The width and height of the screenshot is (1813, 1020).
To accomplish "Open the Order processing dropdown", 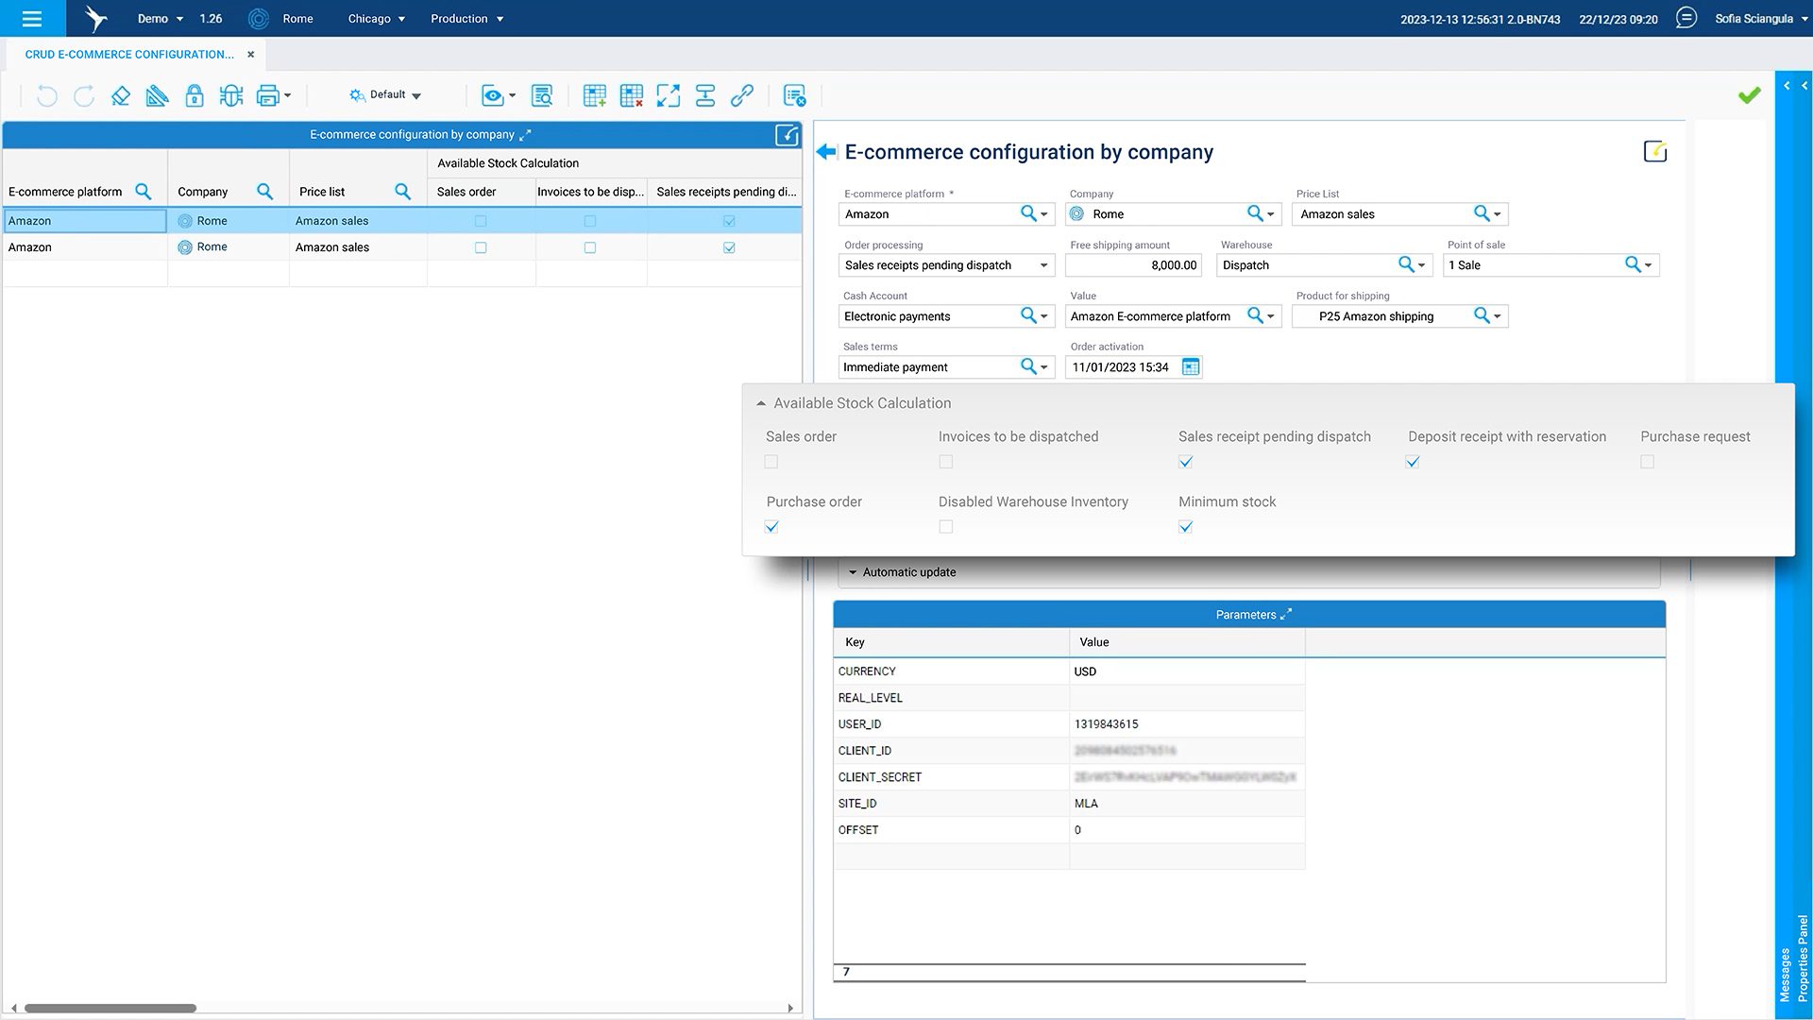I will [1043, 265].
